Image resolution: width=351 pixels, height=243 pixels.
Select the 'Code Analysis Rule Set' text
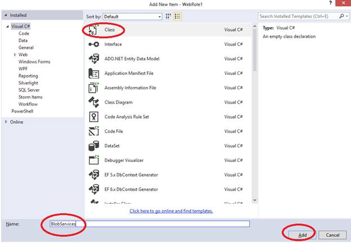(126, 117)
